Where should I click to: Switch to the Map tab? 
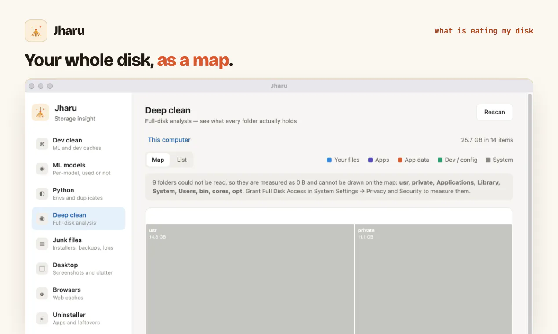158,160
